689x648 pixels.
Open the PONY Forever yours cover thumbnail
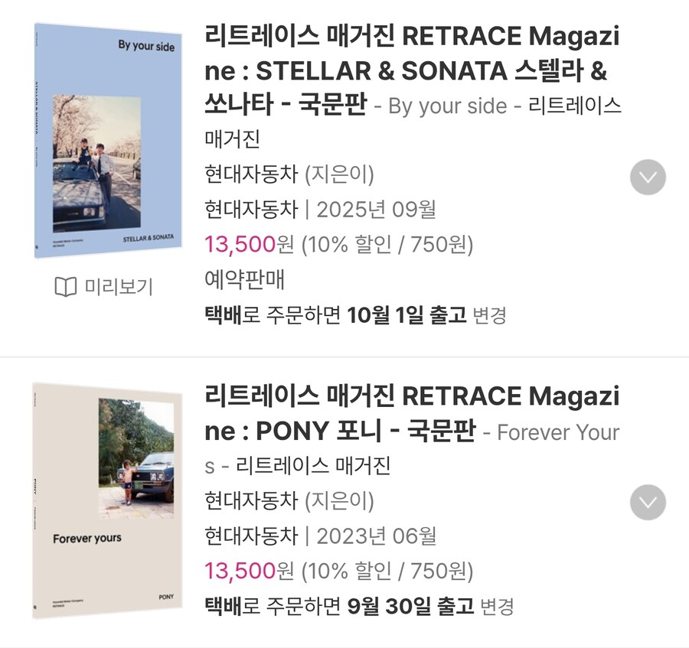click(108, 499)
